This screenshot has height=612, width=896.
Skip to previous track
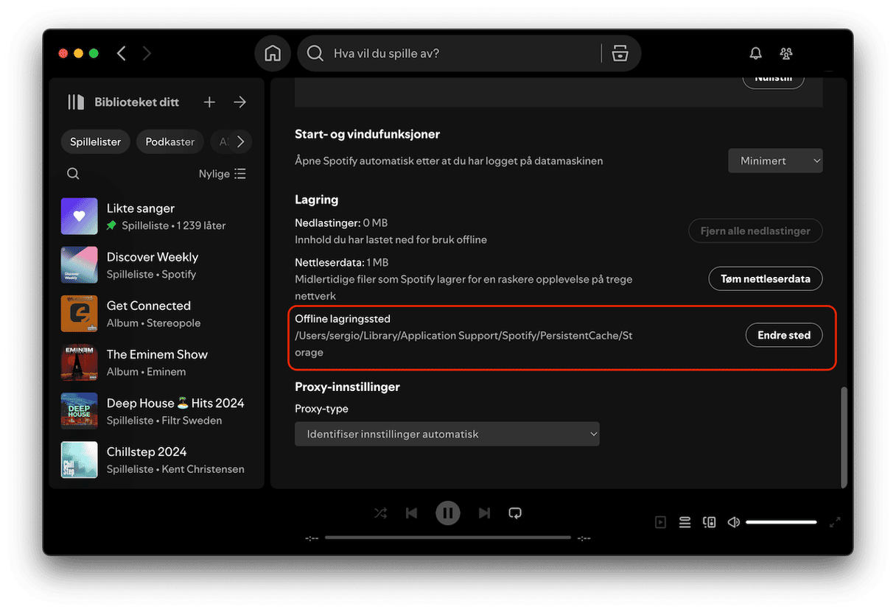click(412, 513)
